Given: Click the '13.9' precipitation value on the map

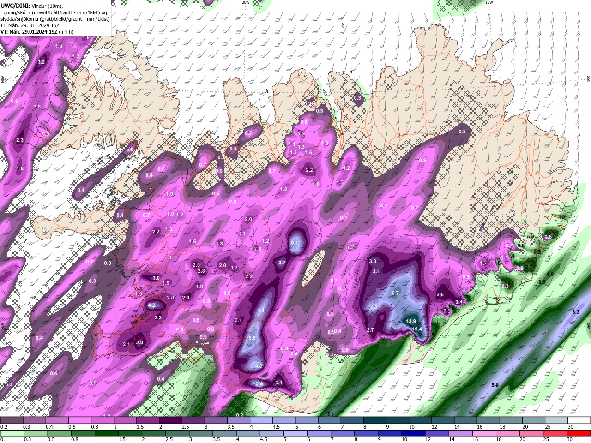Looking at the screenshot, I should [x=411, y=321].
